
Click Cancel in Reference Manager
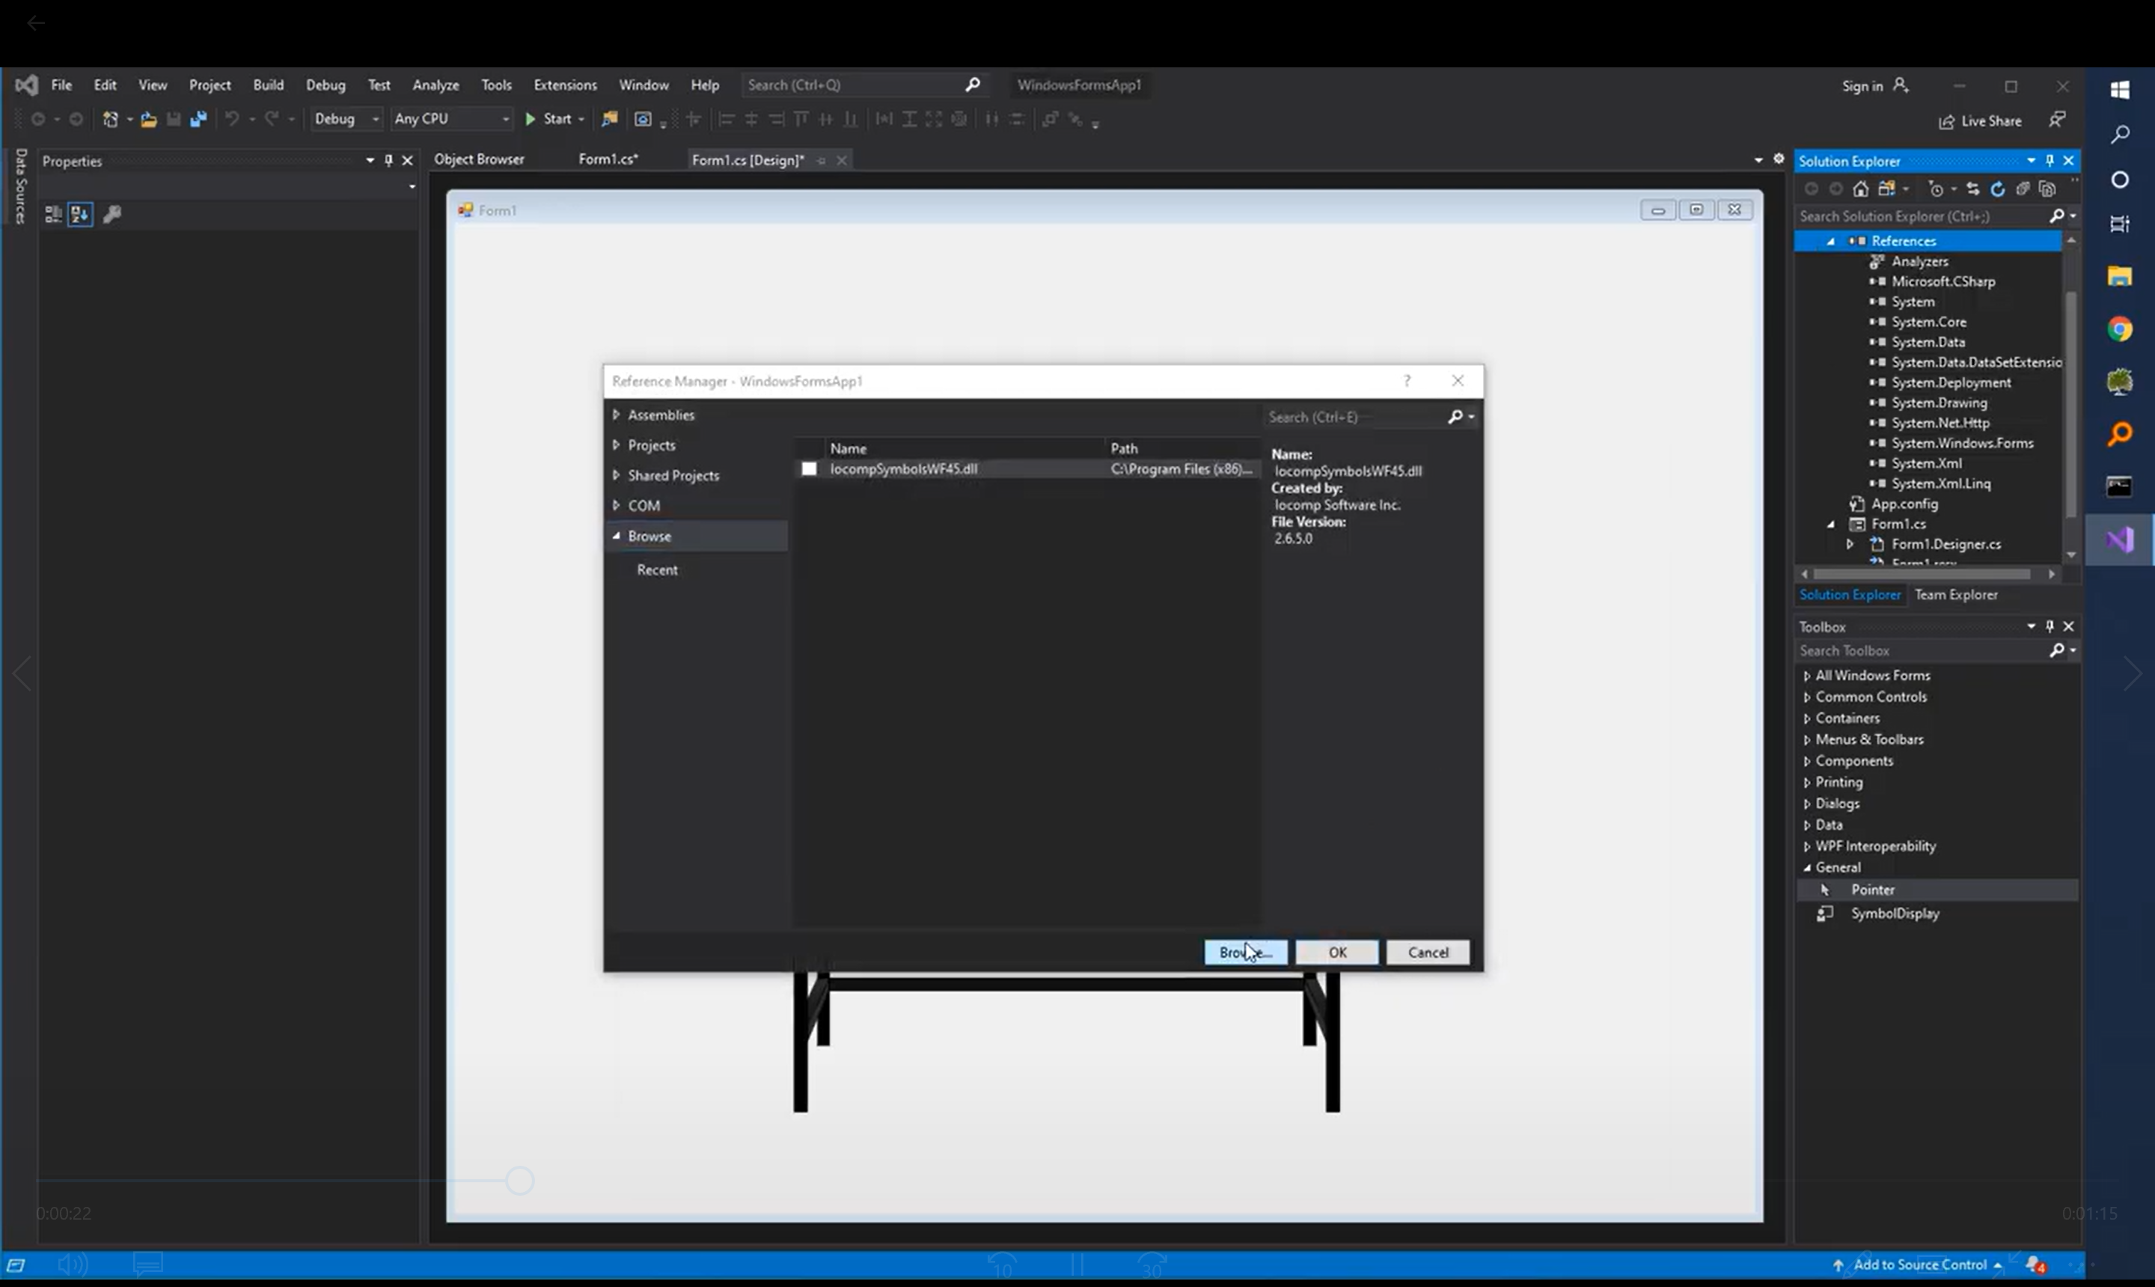pos(1428,953)
